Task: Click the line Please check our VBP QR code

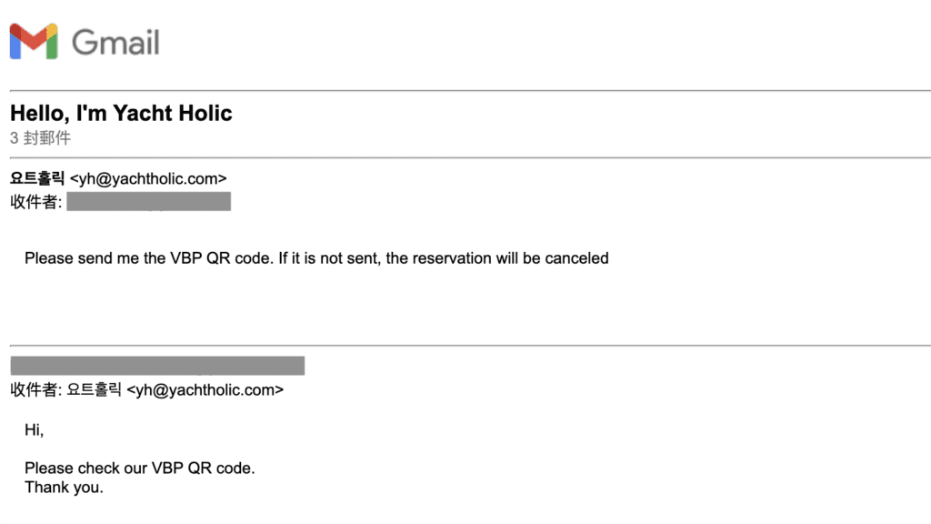Action: (x=139, y=469)
